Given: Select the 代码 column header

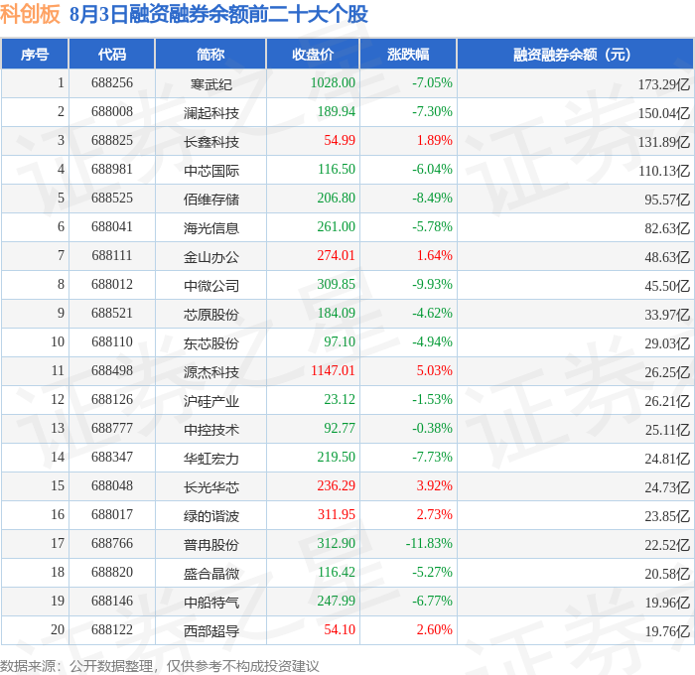Looking at the screenshot, I should pyautogui.click(x=111, y=54).
